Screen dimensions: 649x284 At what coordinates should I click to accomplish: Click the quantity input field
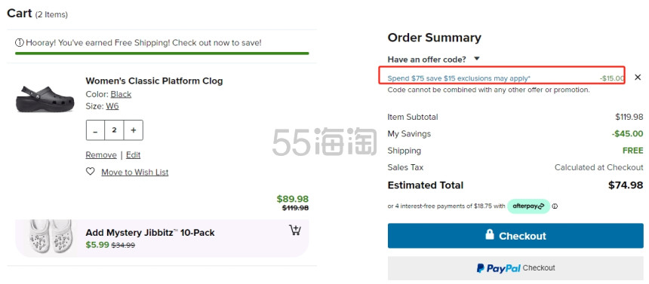114,130
